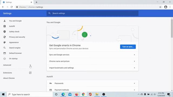
Task: Go to Default browser settings
Action: click(x=15, y=53)
